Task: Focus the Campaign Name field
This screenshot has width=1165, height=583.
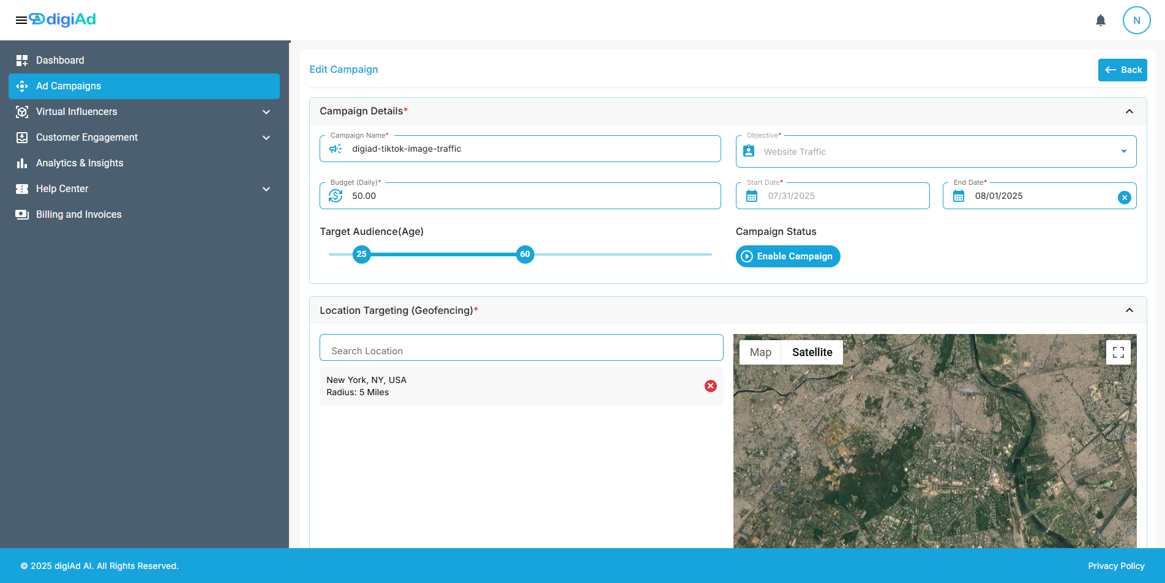Action: point(520,149)
